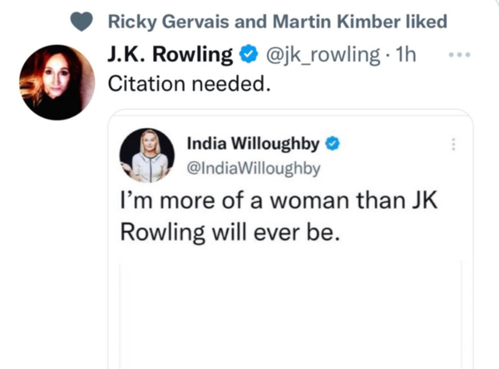Open the blank media area in quoted tweet
Screen dimensions: 499x369
coord(290,316)
